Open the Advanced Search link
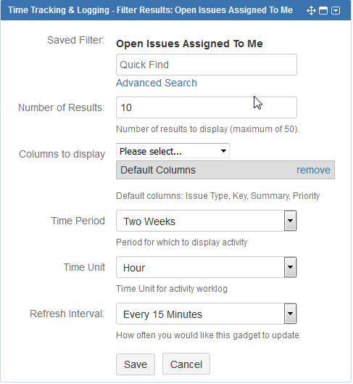The width and height of the screenshot is (353, 384). tap(157, 83)
